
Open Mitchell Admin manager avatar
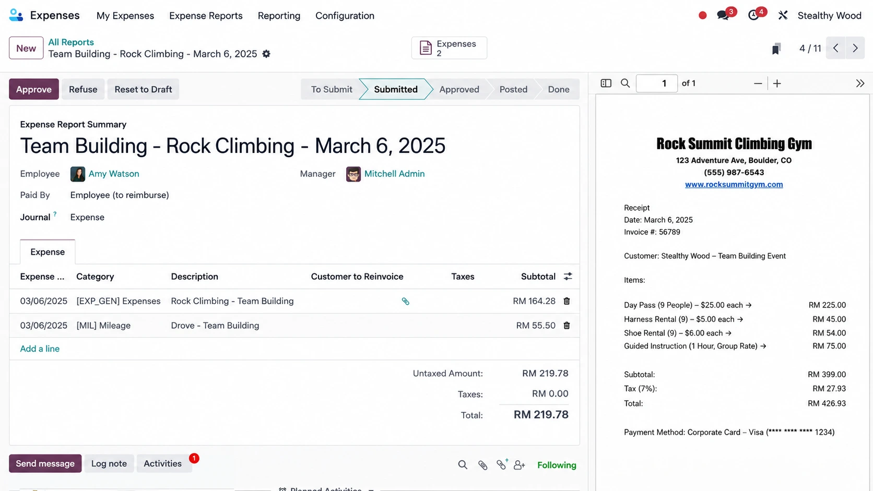coord(353,174)
